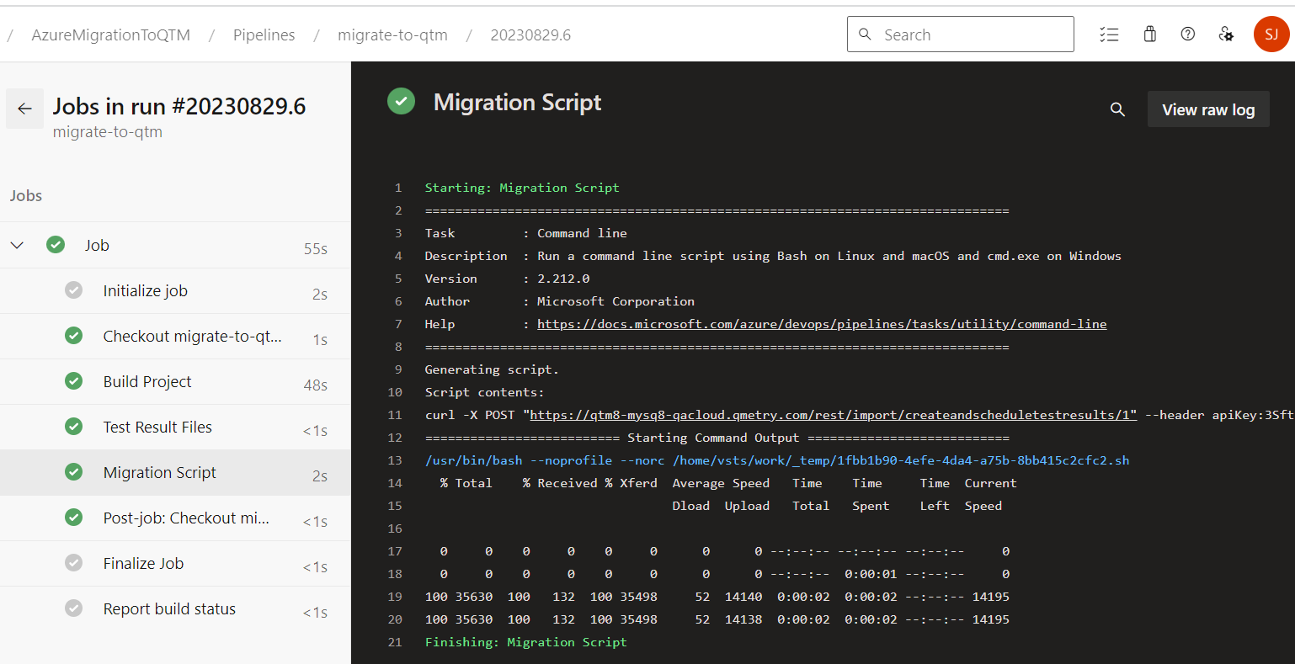Image resolution: width=1295 pixels, height=664 pixels.
Task: Click the green checkmark beside Migration Script heading
Action: point(402,101)
